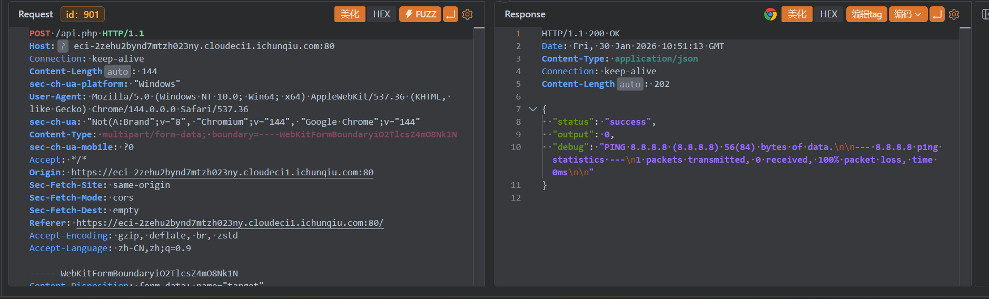The width and height of the screenshot is (989, 299).
Task: Click 'application/json' Content-Type value
Action: pos(656,59)
